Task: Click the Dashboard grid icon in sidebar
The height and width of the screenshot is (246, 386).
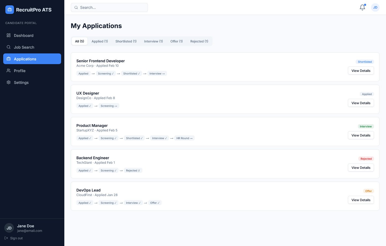Action: tap(9, 35)
